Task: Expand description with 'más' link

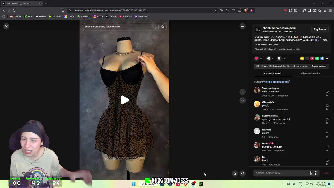Action: [325, 40]
